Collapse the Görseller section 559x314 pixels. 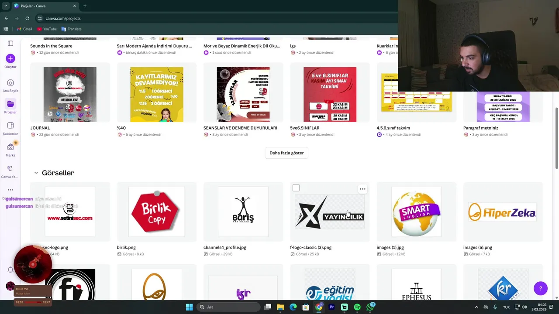click(36, 173)
